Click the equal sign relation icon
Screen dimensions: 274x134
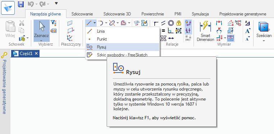(x=163, y=31)
